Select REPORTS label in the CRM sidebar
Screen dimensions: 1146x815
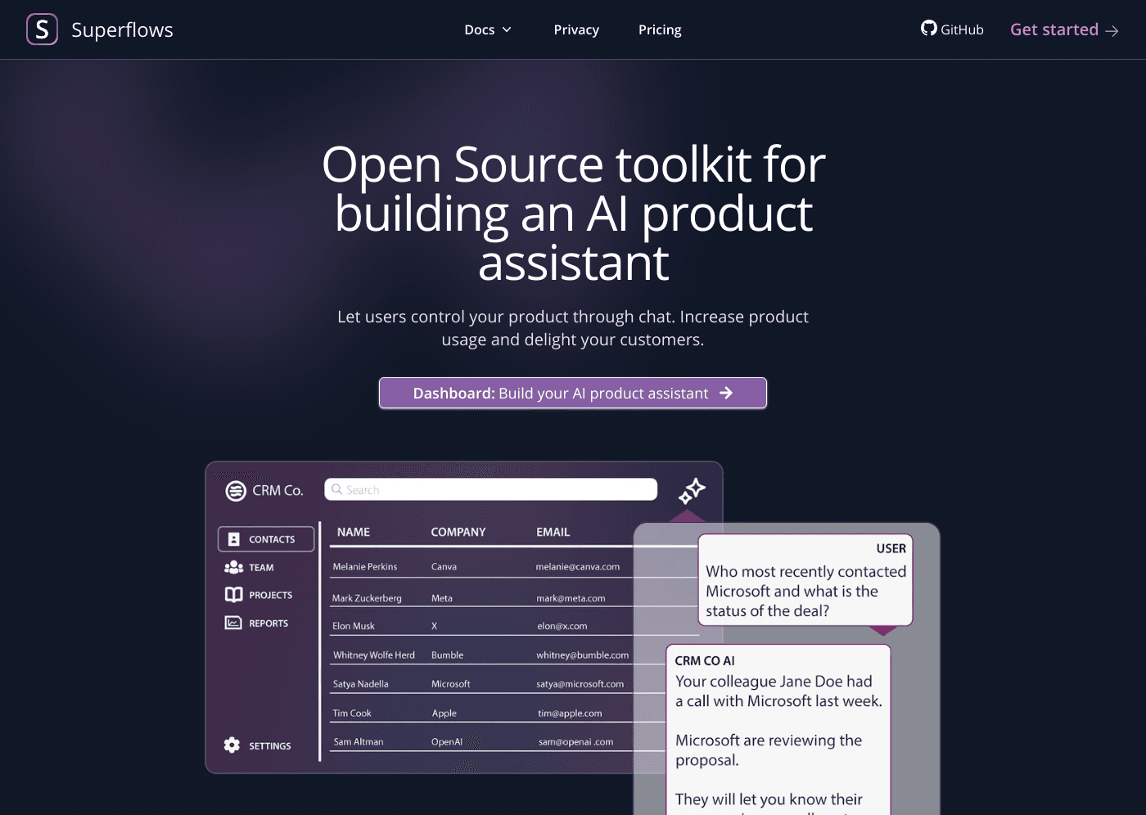[268, 624]
